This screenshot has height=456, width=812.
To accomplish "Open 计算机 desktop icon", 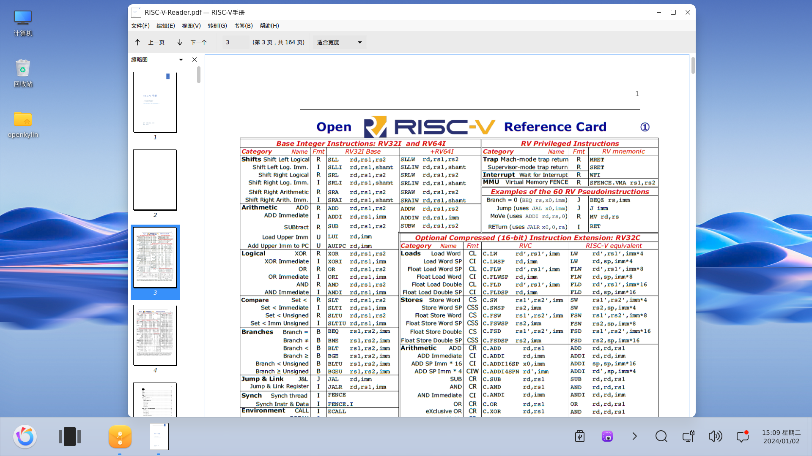I will pos(23,23).
